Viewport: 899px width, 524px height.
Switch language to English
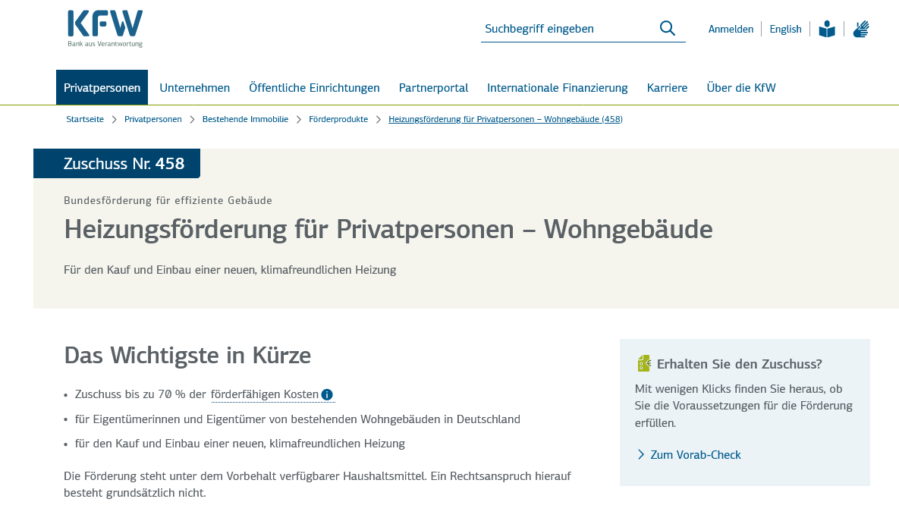coord(785,28)
